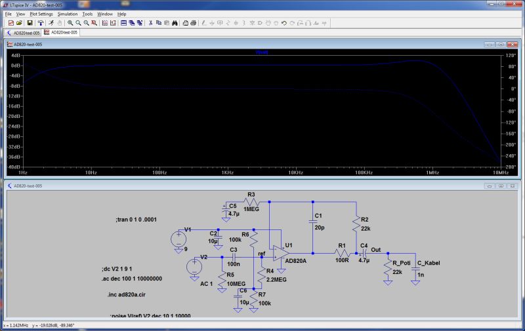Click the Drag hand icon
525x331 pixels.
point(276,23)
